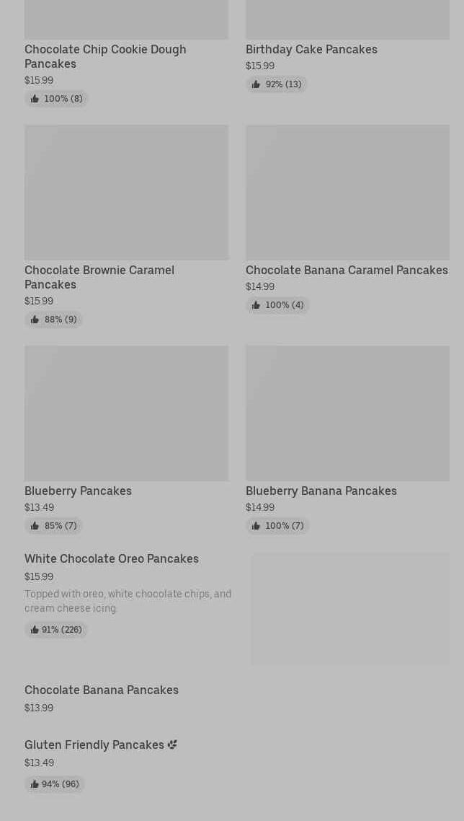The image size is (464, 821).
Task: Click thumbs-up icon for Birthday Cake Pancakes
Action: point(256,84)
